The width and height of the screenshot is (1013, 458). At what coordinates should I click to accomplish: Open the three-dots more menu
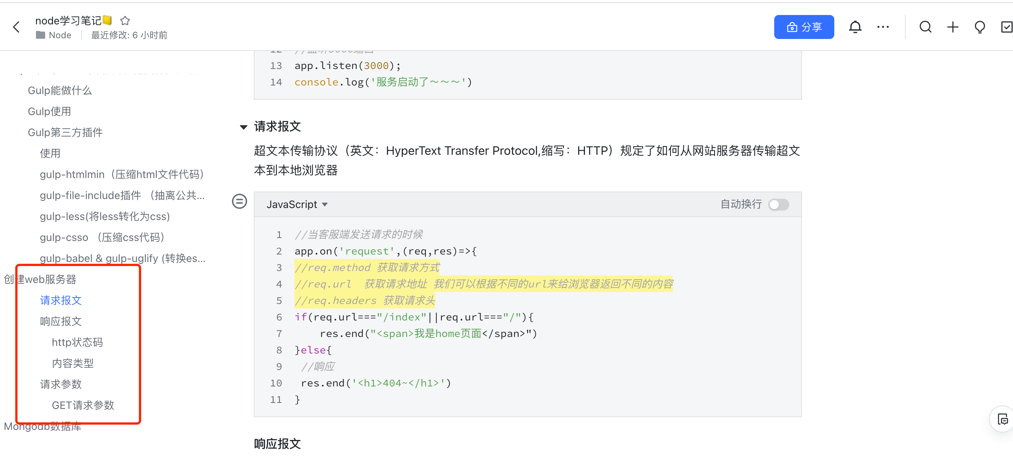tap(883, 27)
